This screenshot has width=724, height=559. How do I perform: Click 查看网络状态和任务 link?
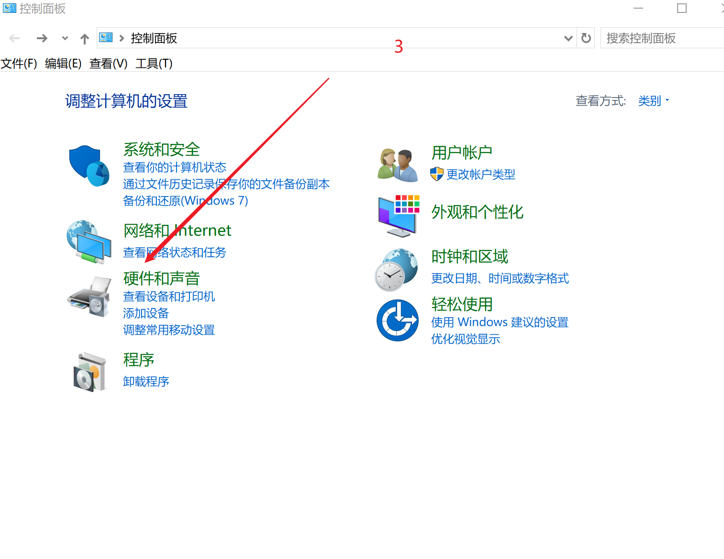tap(175, 252)
